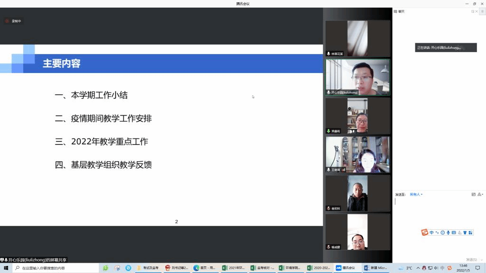Switch to 腾讯会议 taskbar item
The height and width of the screenshot is (273, 486).
(346, 268)
